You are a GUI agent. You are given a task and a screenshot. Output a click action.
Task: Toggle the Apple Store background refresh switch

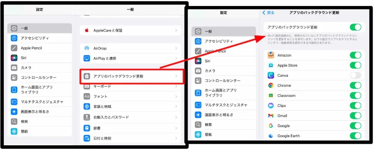click(x=356, y=65)
